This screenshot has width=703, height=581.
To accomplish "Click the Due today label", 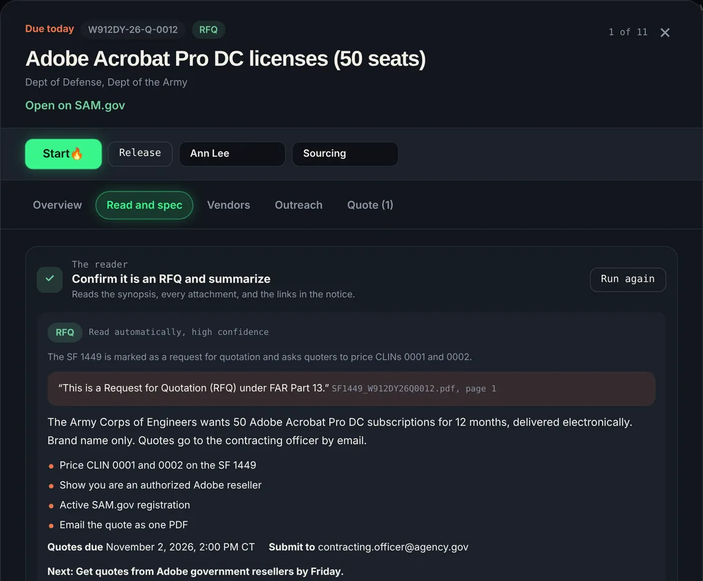I will 50,29.
